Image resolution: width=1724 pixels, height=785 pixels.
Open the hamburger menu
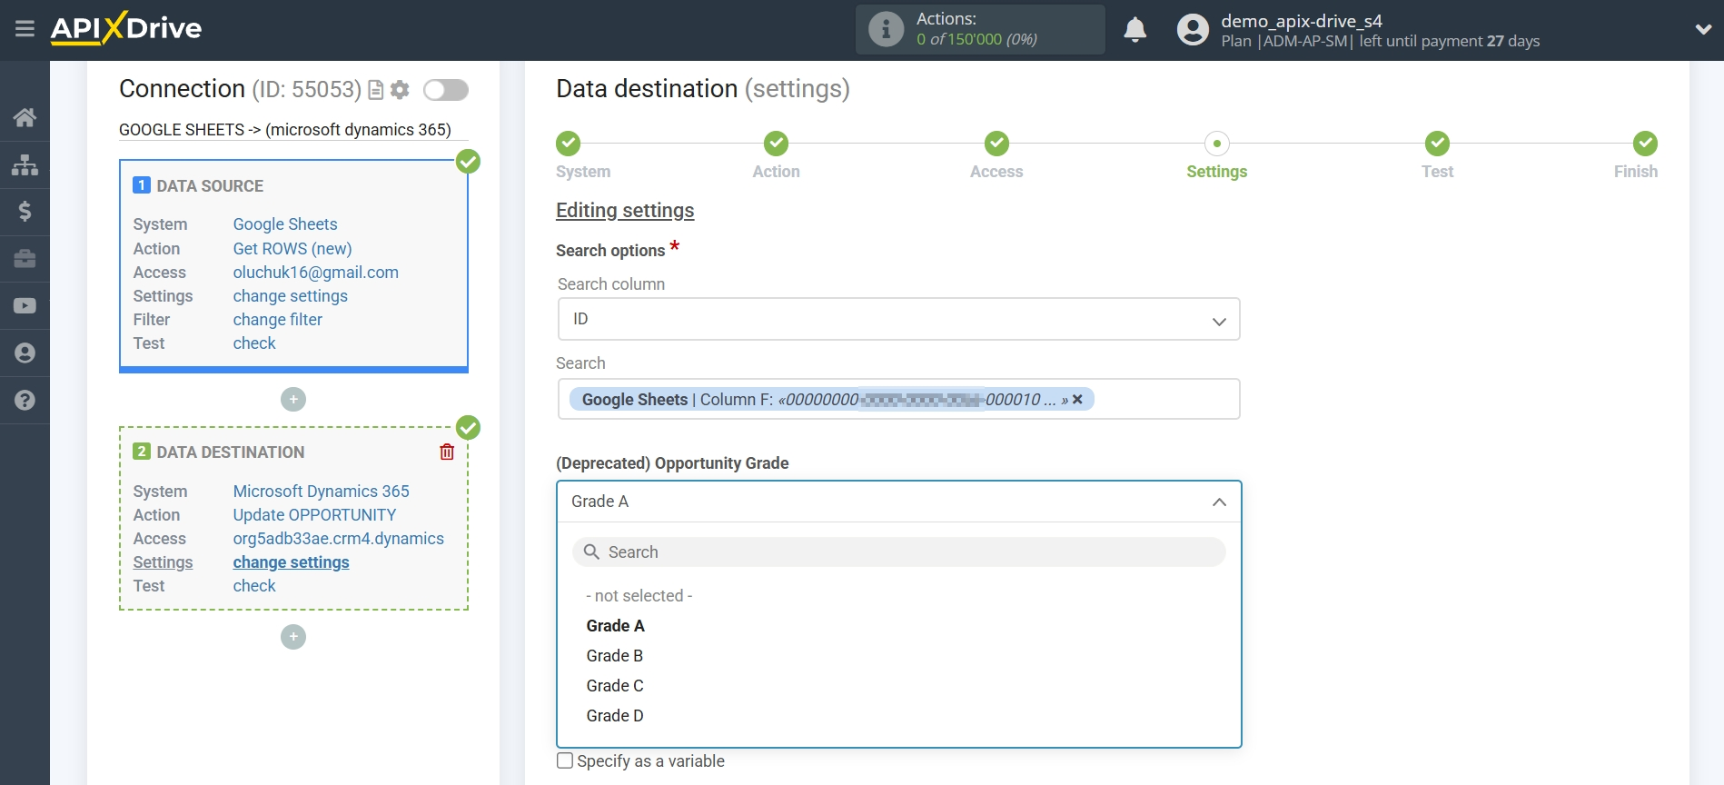(x=25, y=29)
